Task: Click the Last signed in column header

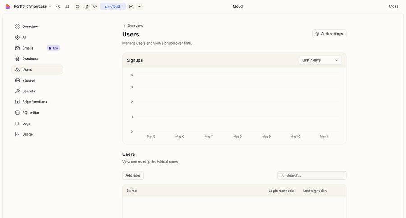Action: (x=314, y=191)
